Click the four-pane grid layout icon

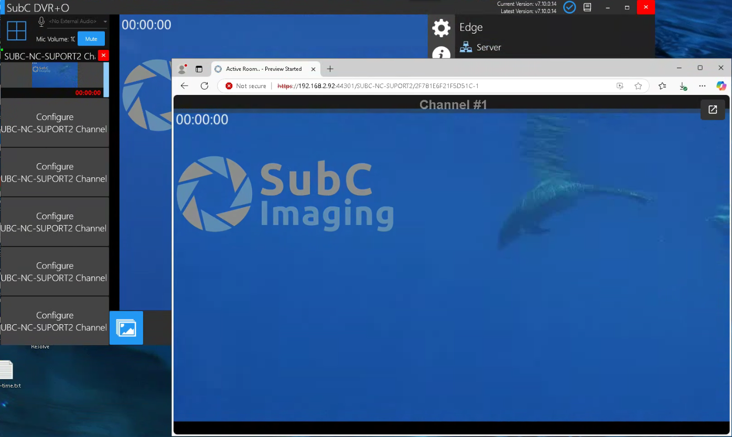coord(16,30)
